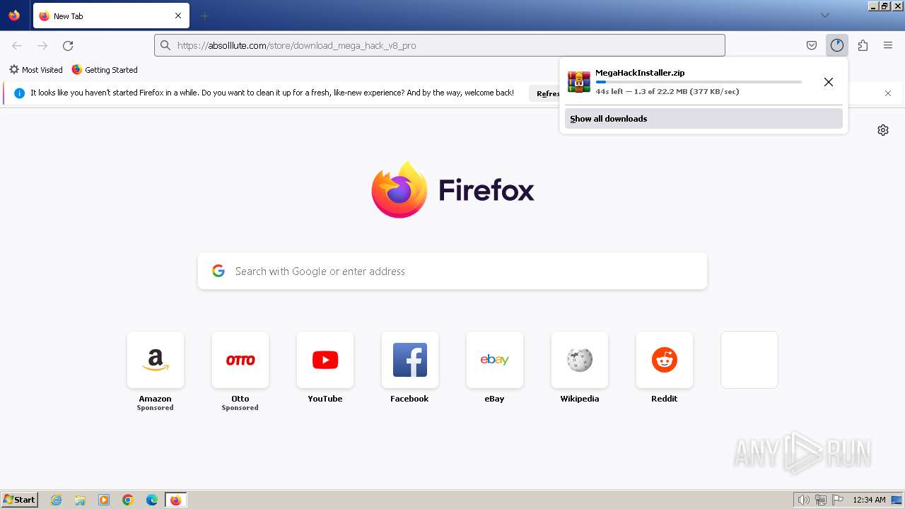Click the search magnifier icon in the address bar
This screenshot has height=509, width=905.
(x=165, y=45)
